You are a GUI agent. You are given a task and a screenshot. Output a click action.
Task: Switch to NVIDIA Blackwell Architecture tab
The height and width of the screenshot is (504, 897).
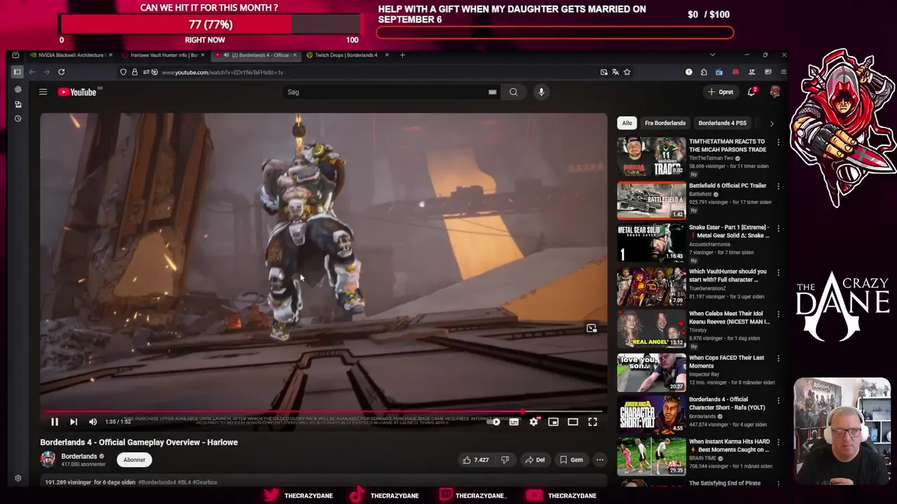pos(72,55)
